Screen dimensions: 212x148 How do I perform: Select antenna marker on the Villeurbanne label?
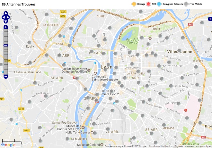pyautogui.click(x=179, y=51)
